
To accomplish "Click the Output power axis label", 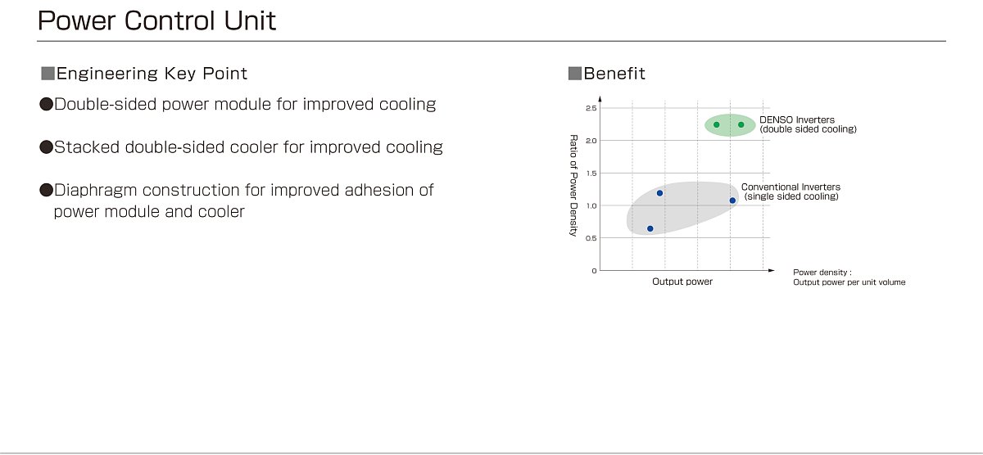I will (682, 282).
